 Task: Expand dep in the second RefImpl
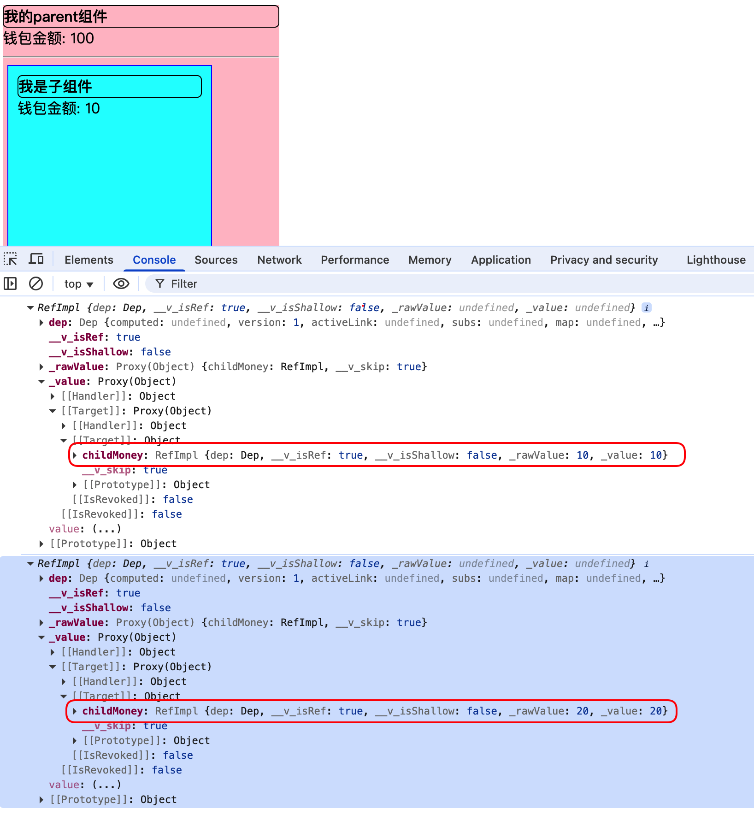tap(41, 579)
